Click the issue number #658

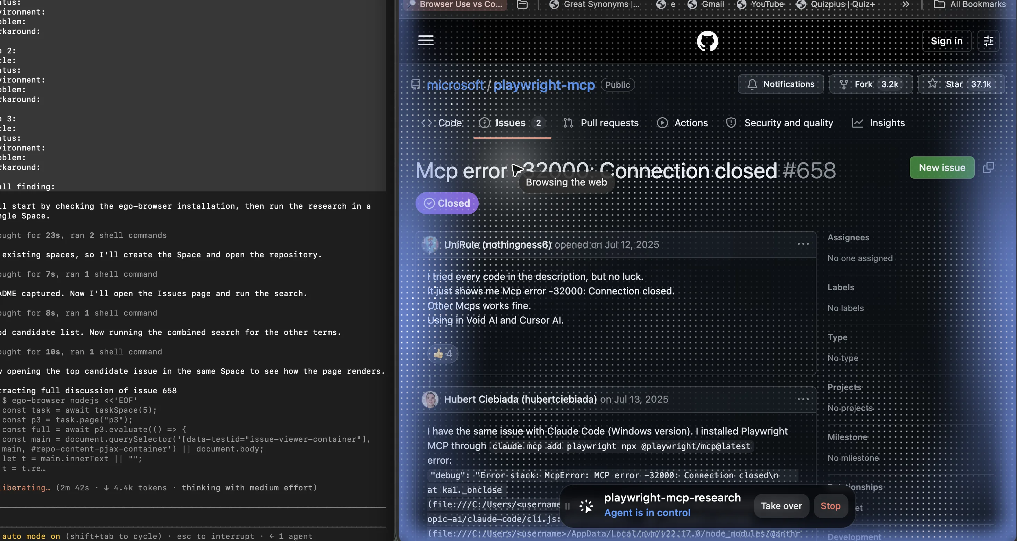[x=809, y=171]
